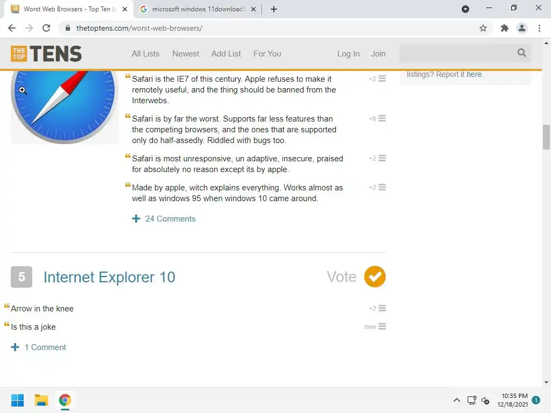Click the 'here' report link
551x413 pixels.
click(474, 74)
